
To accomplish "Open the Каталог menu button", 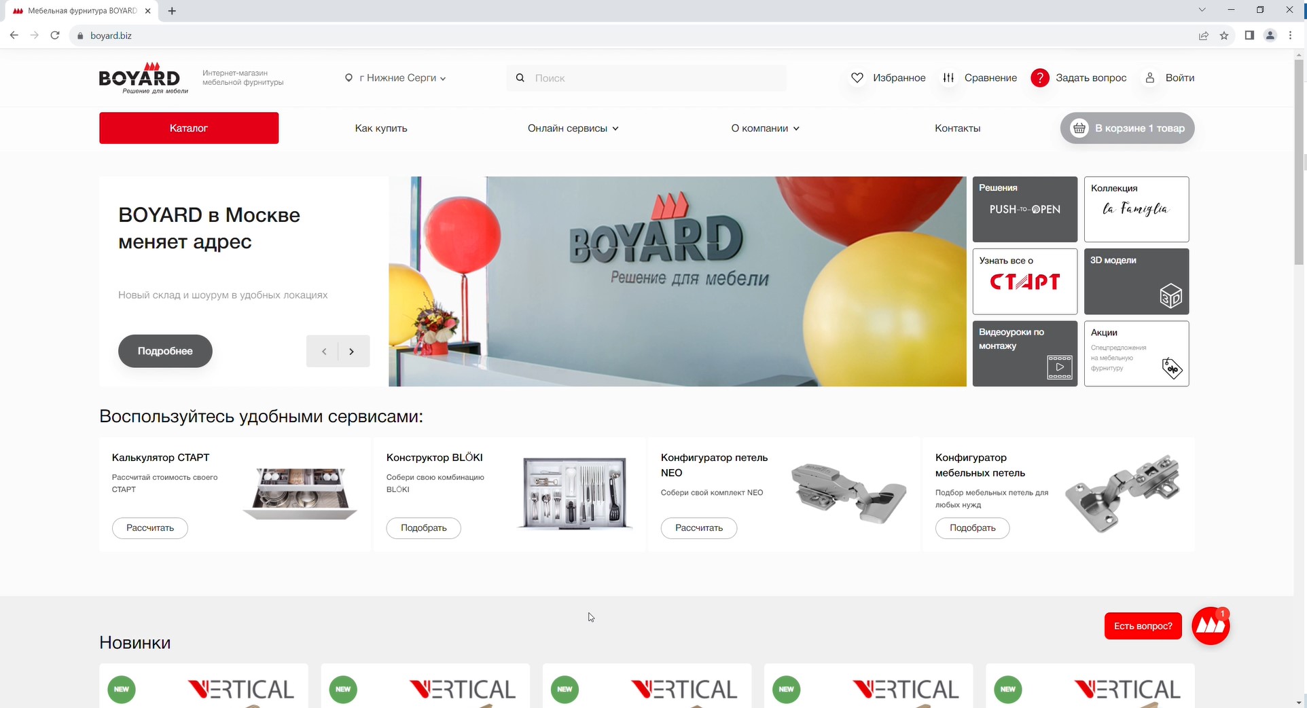I will (189, 128).
